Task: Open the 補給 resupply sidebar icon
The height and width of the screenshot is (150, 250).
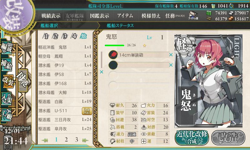Action: [7, 64]
